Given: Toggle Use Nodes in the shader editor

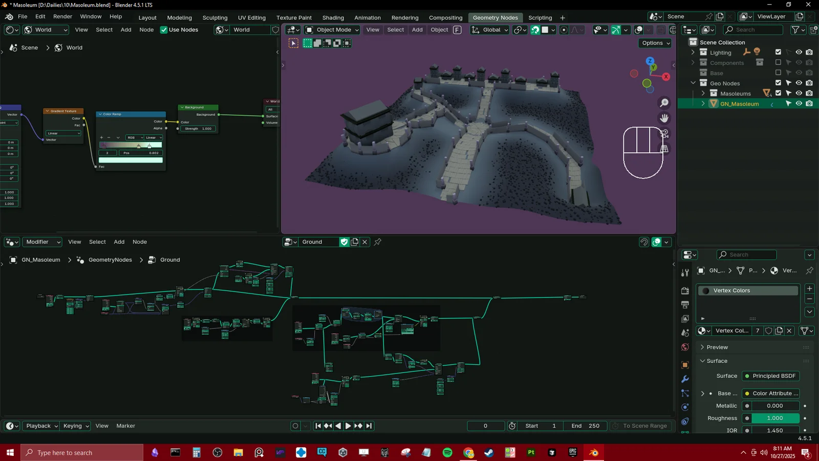Looking at the screenshot, I should 164,30.
